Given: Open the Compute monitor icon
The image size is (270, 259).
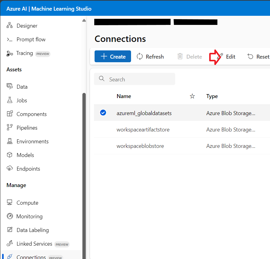Looking at the screenshot, I should pyautogui.click(x=10, y=203).
